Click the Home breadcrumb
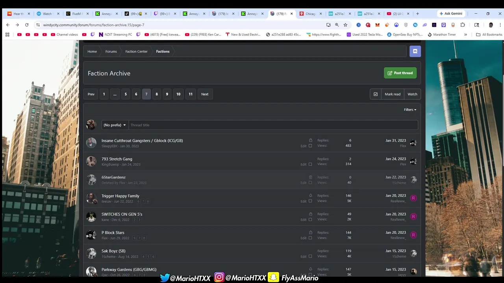 [x=92, y=51]
